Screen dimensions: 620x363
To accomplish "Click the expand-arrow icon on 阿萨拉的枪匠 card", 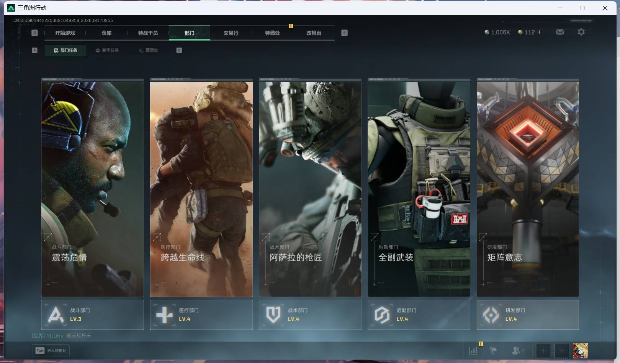I will pyautogui.click(x=265, y=237).
